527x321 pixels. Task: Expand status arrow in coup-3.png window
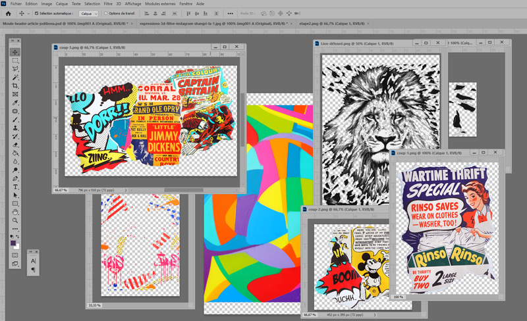point(126,190)
